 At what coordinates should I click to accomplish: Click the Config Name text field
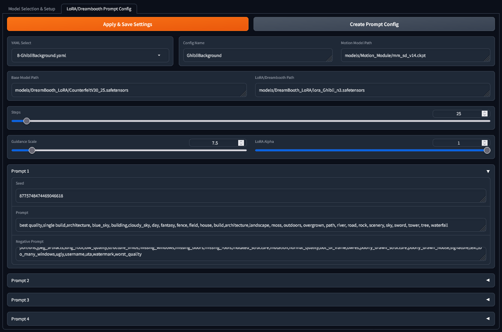258,55
